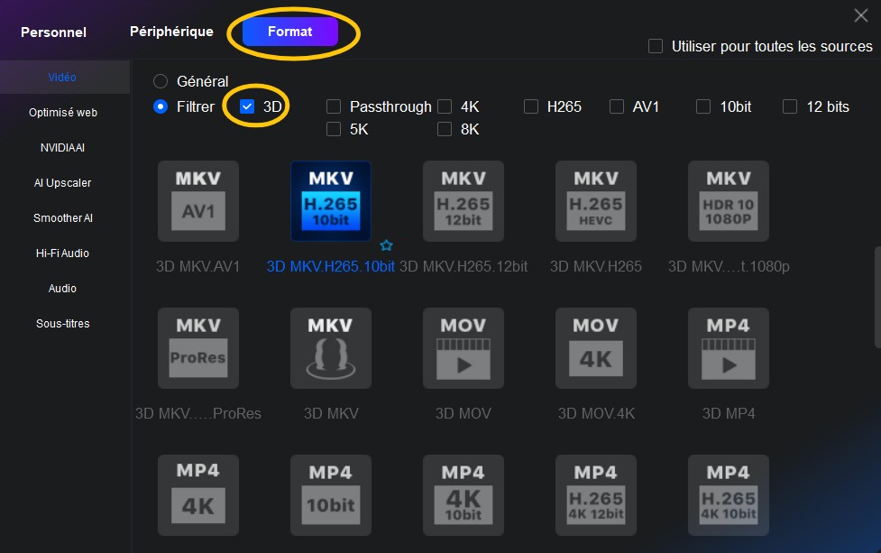
Task: Enable Utiliser pour toutes les sources checkbox
Action: pos(656,46)
